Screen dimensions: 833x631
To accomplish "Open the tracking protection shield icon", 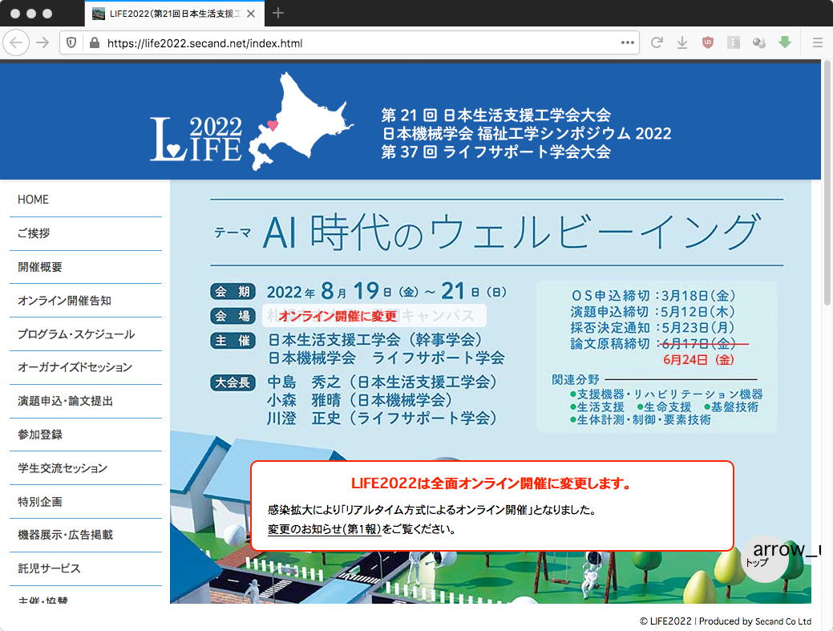I will pyautogui.click(x=71, y=43).
